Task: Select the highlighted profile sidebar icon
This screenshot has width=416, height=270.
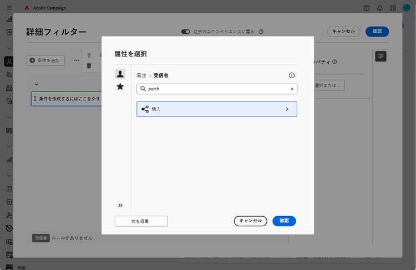Action: (x=9, y=62)
